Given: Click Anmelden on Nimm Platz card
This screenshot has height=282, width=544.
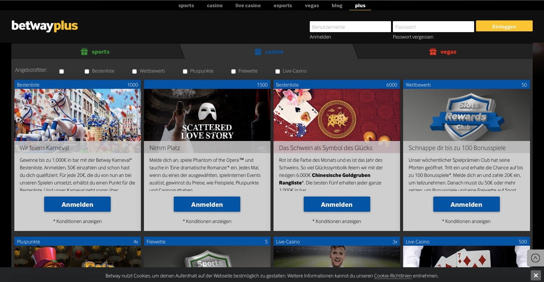Looking at the screenshot, I should click(207, 204).
